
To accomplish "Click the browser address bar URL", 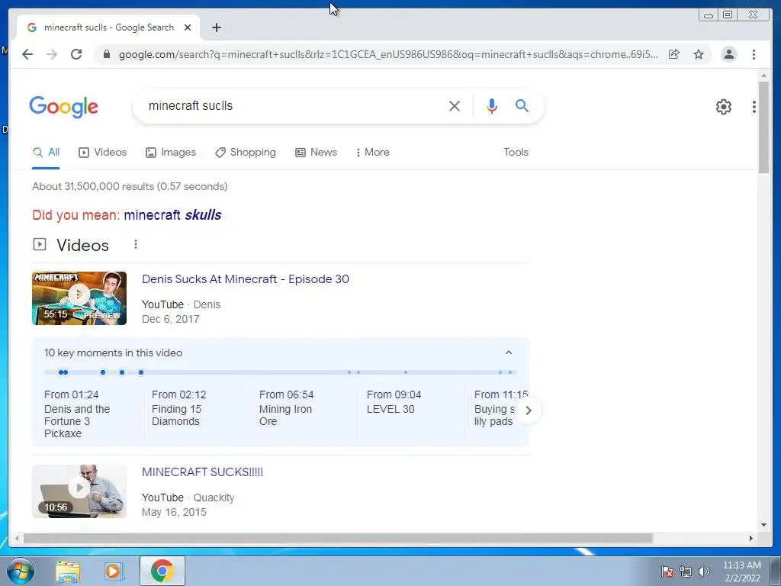I will click(388, 54).
